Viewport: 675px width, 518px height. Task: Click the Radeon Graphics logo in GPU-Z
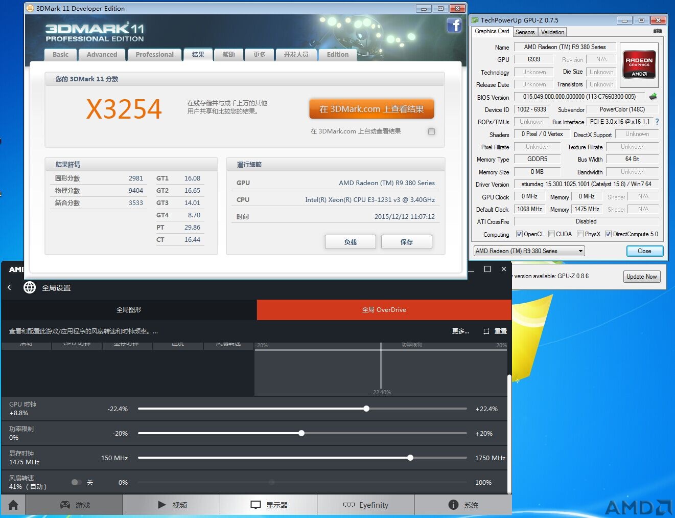(639, 65)
